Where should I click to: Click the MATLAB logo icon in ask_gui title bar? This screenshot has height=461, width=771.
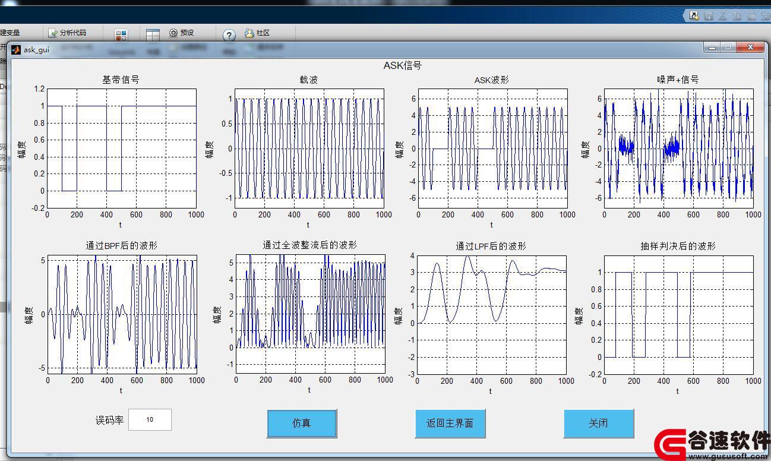pos(16,49)
